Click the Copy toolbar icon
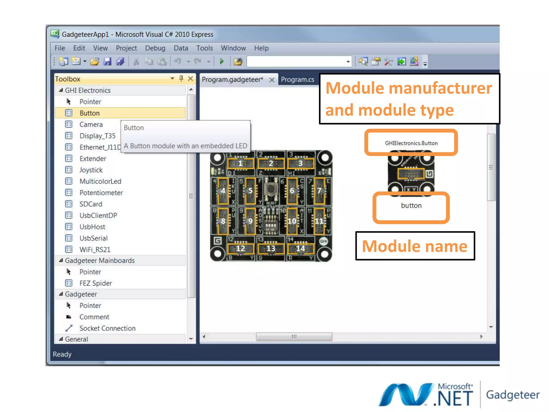The height and width of the screenshot is (412, 549). click(149, 62)
